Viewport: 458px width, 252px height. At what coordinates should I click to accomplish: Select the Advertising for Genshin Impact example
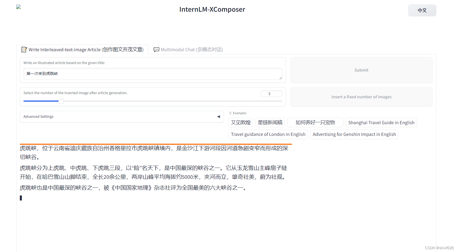(x=354, y=134)
